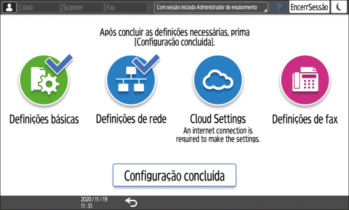
Task: Click the user profile icon
Action: coord(9,7)
